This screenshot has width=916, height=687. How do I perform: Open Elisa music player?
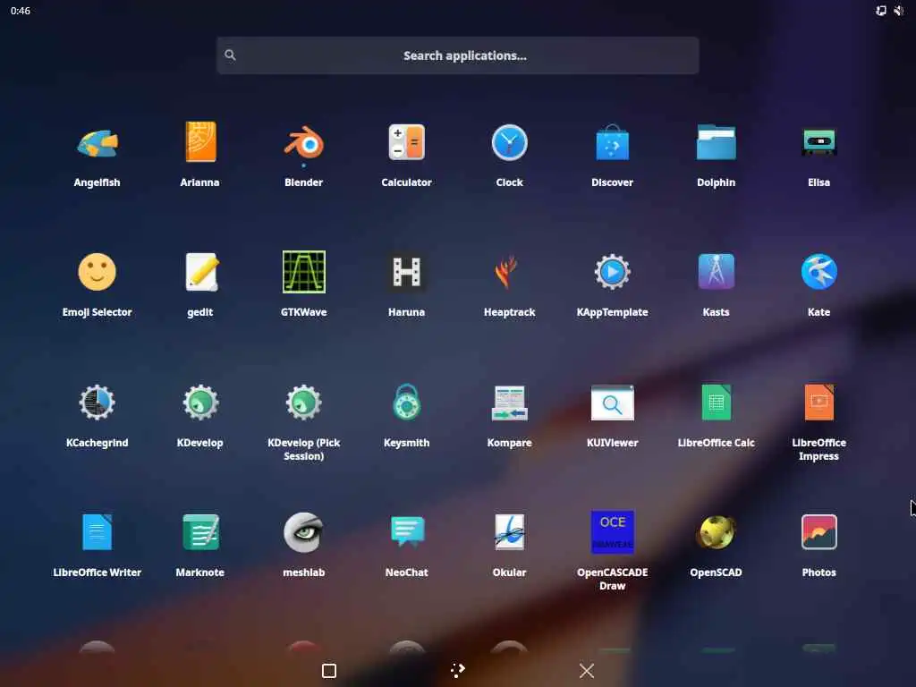click(x=819, y=142)
